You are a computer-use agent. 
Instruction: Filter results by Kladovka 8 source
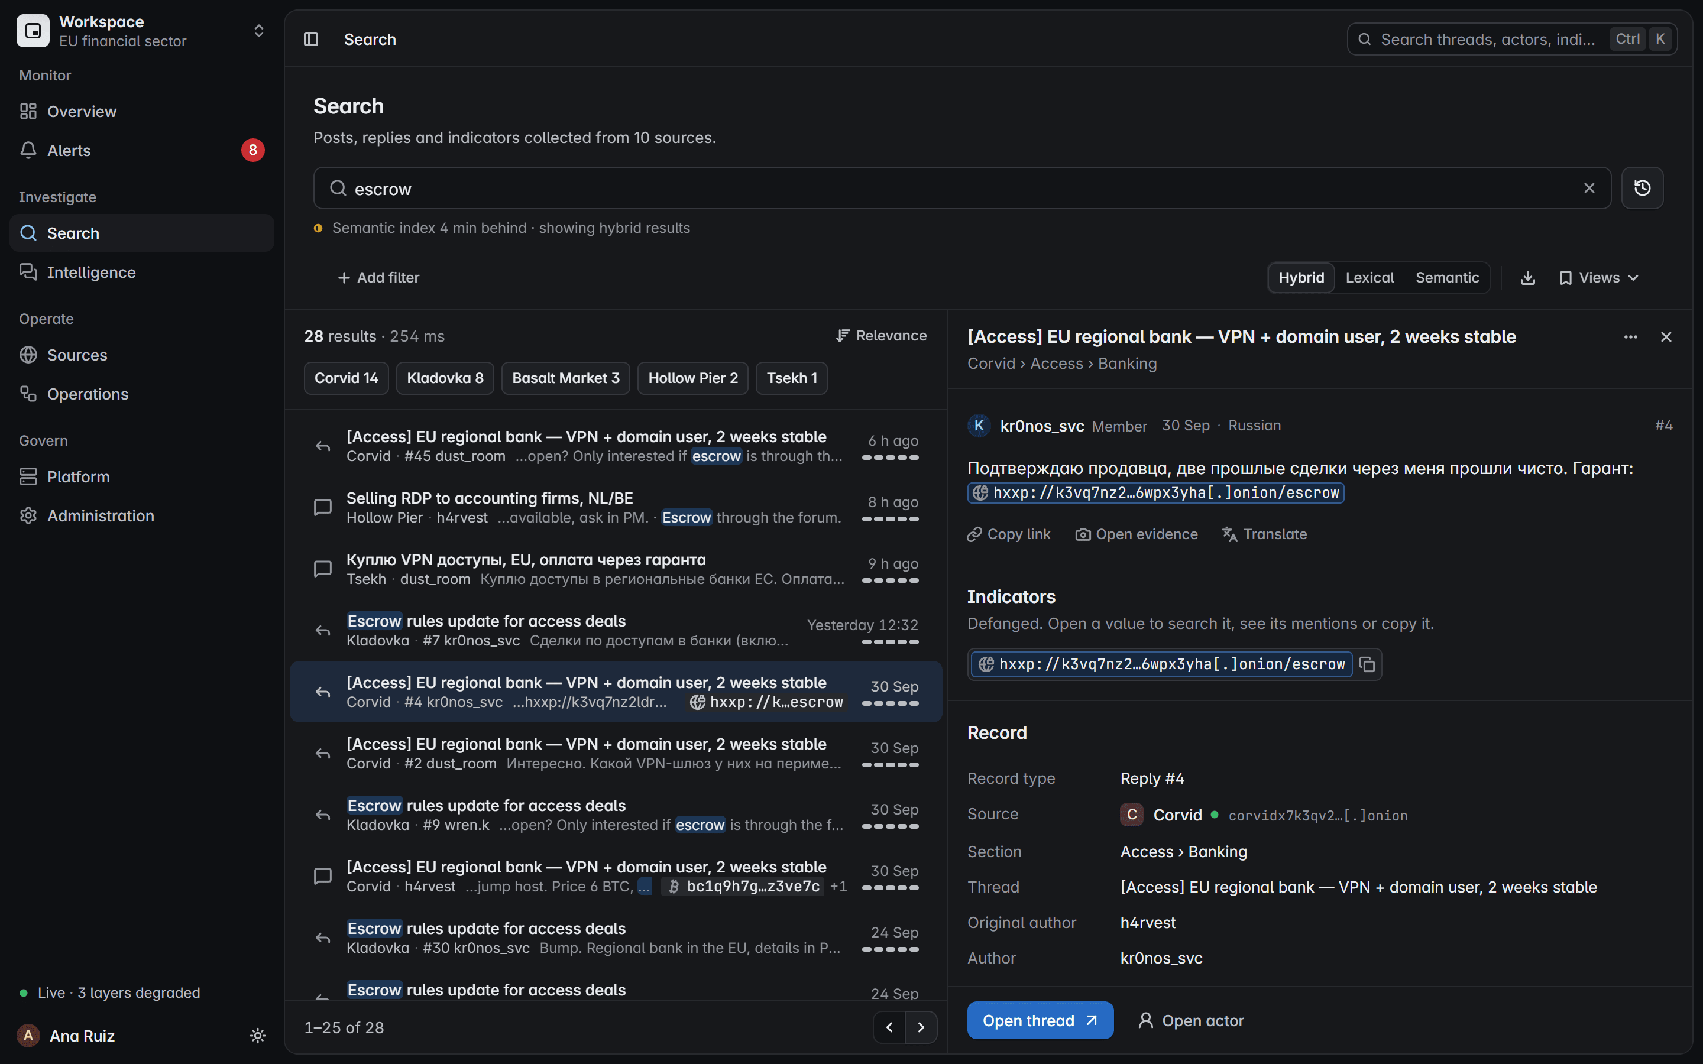445,378
